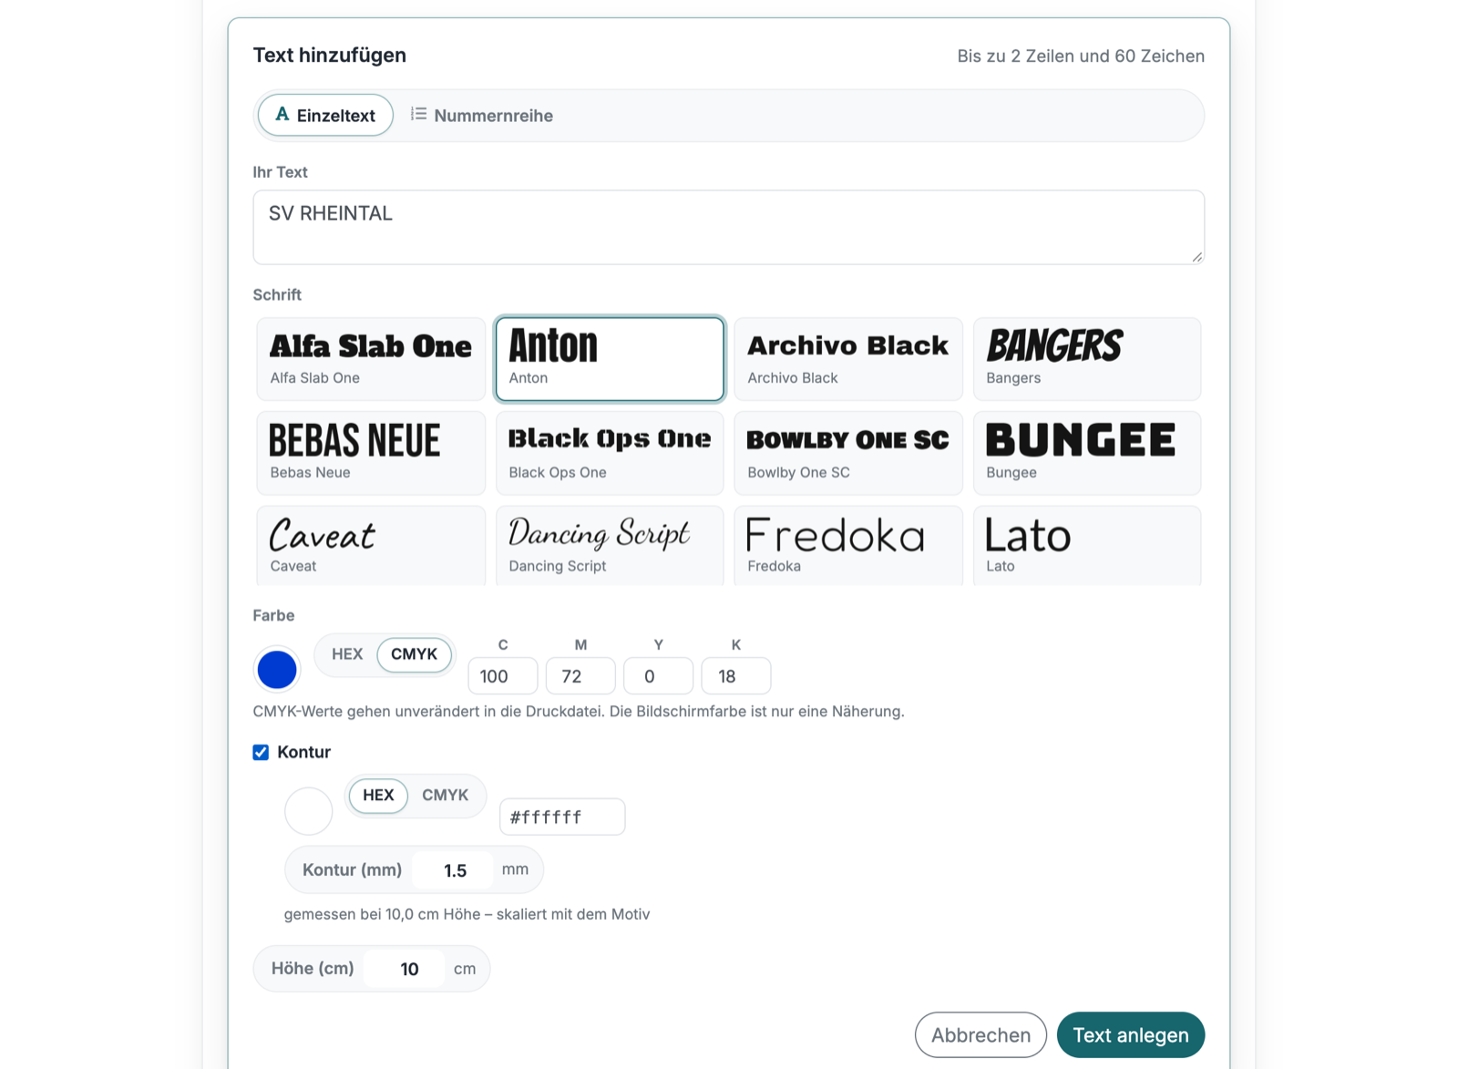The height and width of the screenshot is (1069, 1458).
Task: Choose the Bungee font tile
Action: (1087, 453)
